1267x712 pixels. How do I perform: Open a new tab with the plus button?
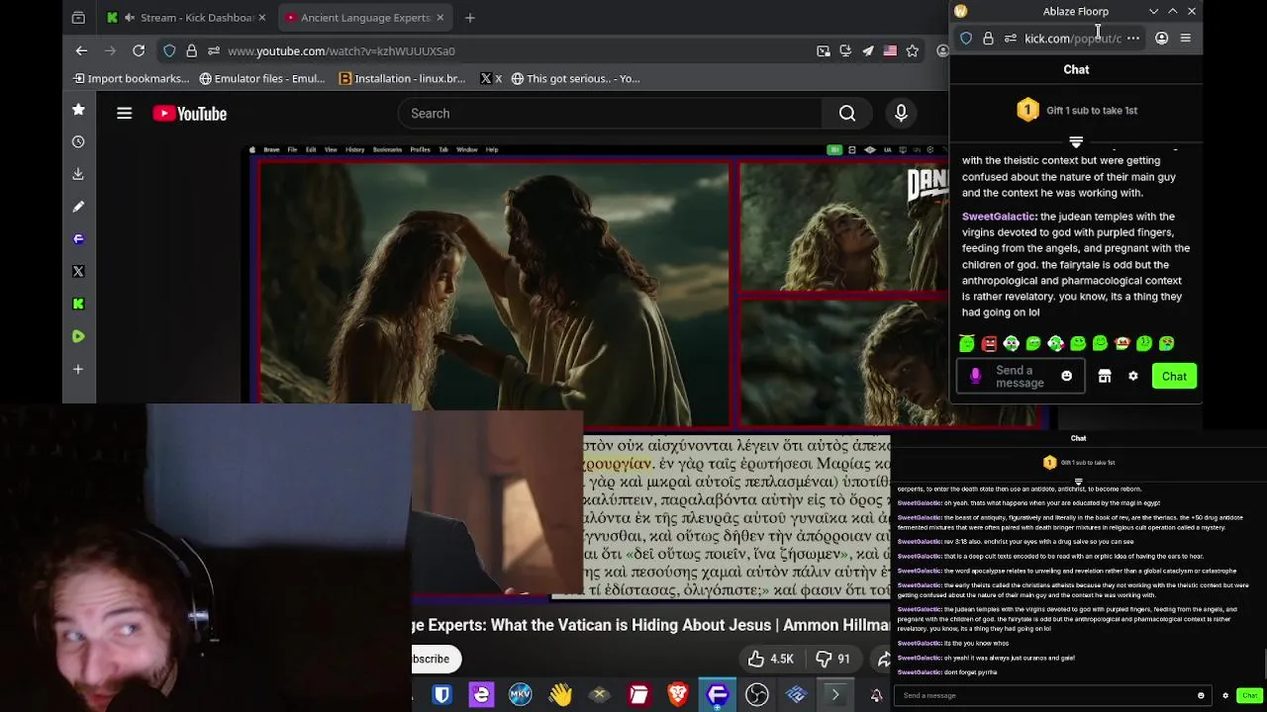[470, 17]
